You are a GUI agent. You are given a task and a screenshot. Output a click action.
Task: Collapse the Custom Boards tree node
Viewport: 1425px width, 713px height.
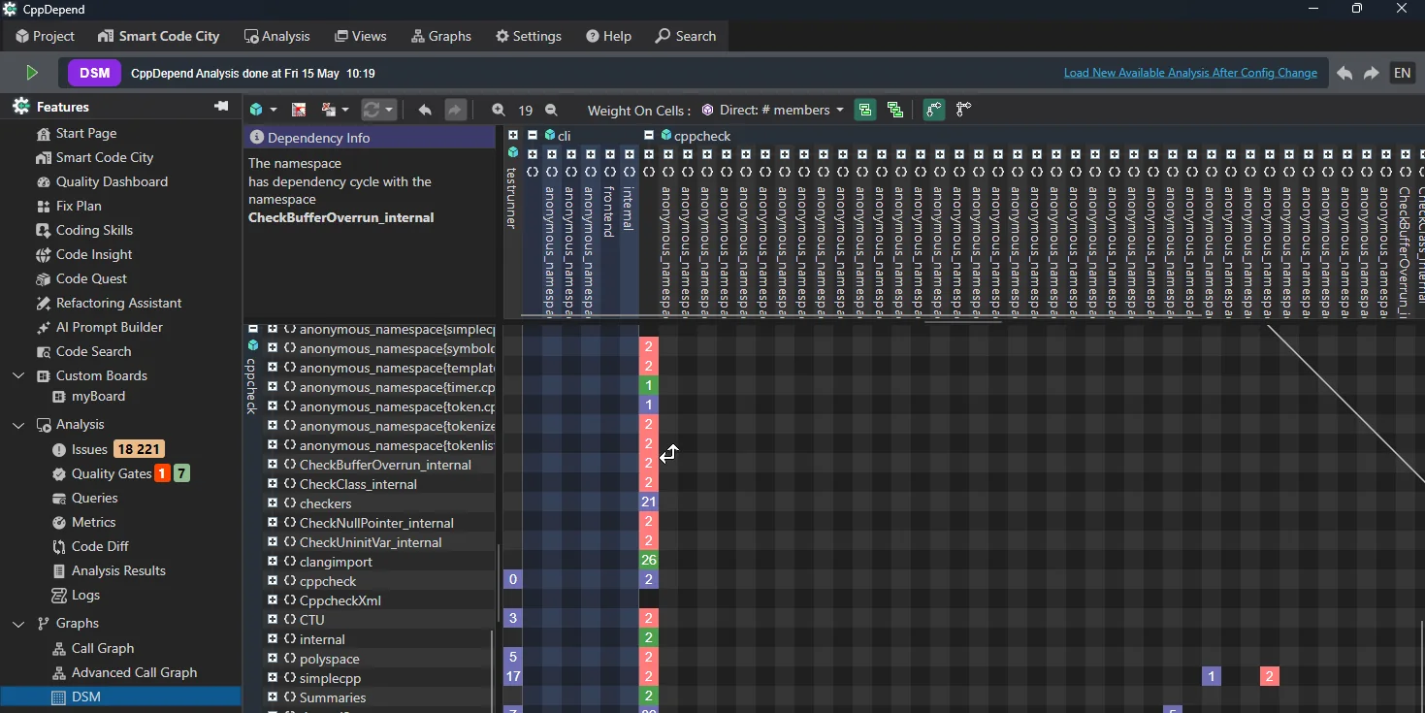(18, 375)
